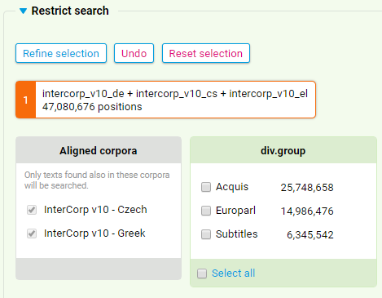Click the Europarl label
Screen dimensions: 382x298
[235, 211]
